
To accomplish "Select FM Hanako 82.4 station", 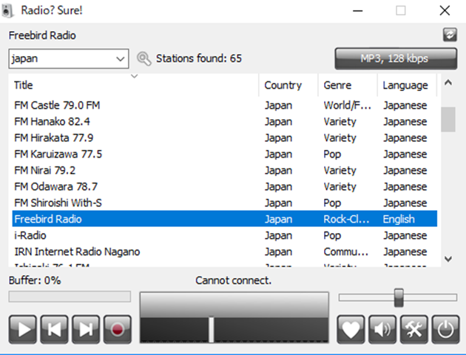I will coord(224,121).
